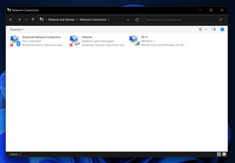The height and width of the screenshot is (163, 235).
Task: Click Network Connections breadcrumb segment
Action: click(92, 19)
